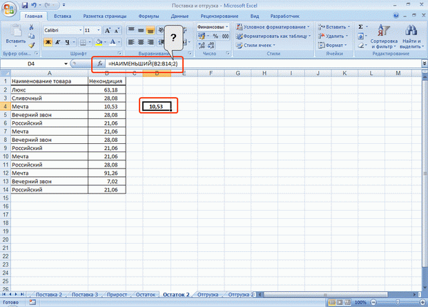428x307 pixels.
Task: Switch to the Поставка 3 sheet tab
Action: click(x=85, y=295)
